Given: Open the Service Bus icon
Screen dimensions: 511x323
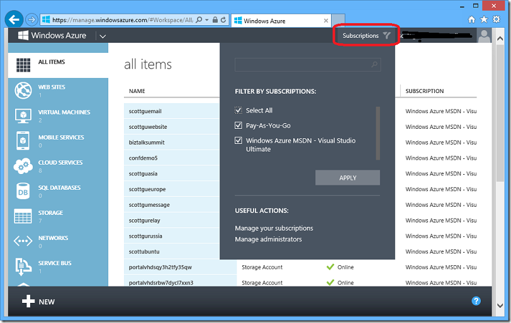Looking at the screenshot, I should tap(23, 266).
